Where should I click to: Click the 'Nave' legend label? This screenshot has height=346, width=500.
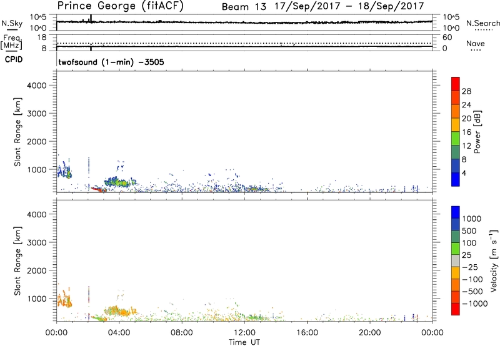coord(476,44)
